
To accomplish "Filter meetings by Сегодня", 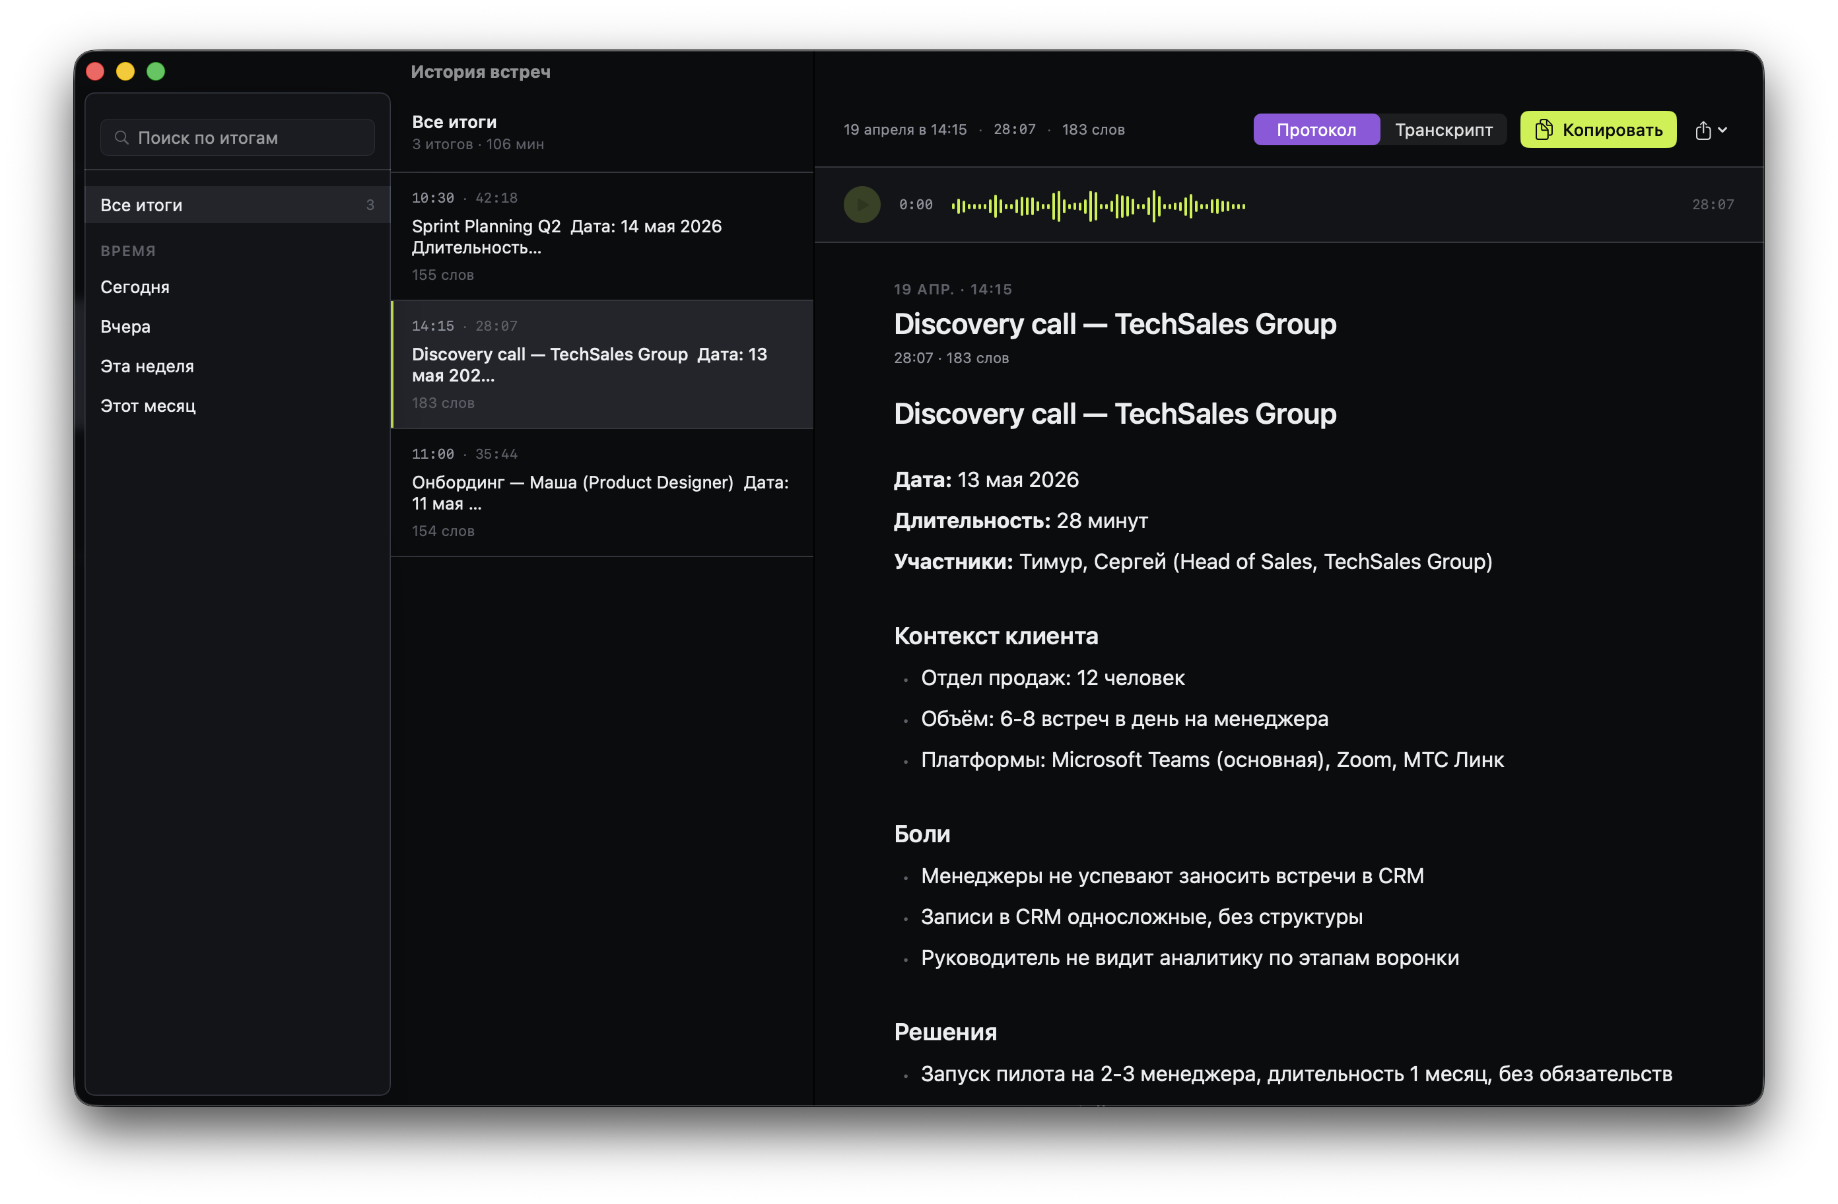I will 135,286.
